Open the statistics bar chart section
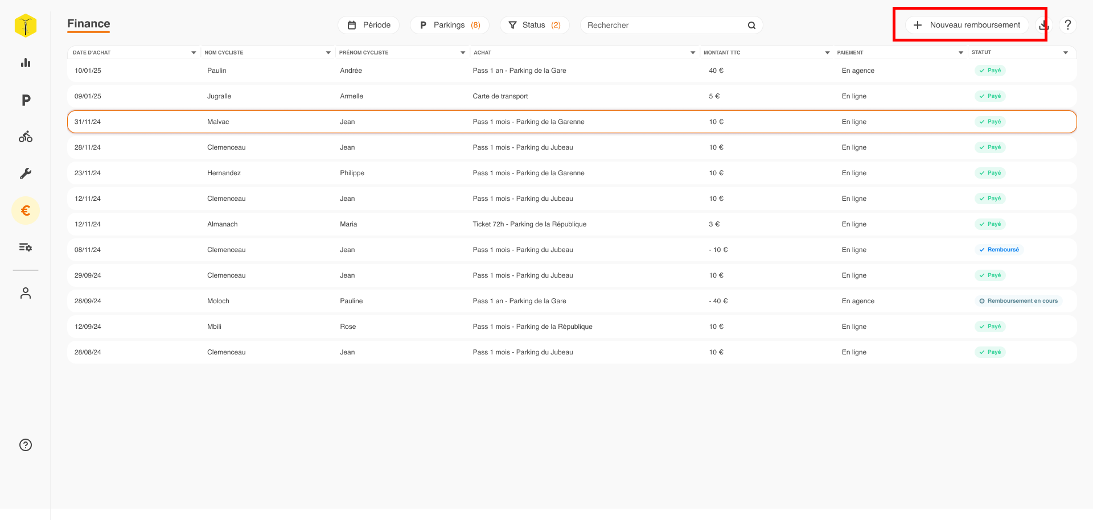Image resolution: width=1093 pixels, height=520 pixels. click(26, 63)
